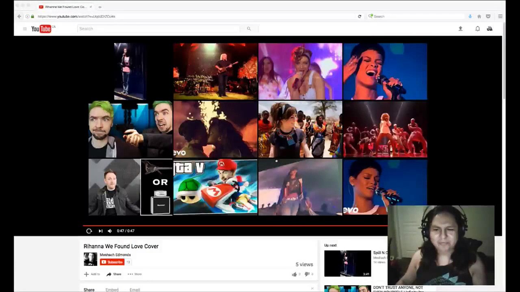Click the Share button with arrow

tap(114, 275)
